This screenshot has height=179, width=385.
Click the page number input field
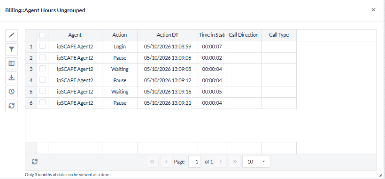[x=195, y=162]
